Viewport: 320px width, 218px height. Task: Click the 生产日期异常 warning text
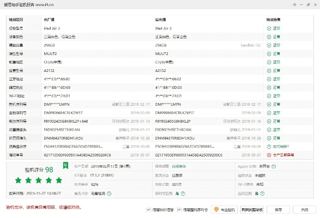[x=283, y=155]
